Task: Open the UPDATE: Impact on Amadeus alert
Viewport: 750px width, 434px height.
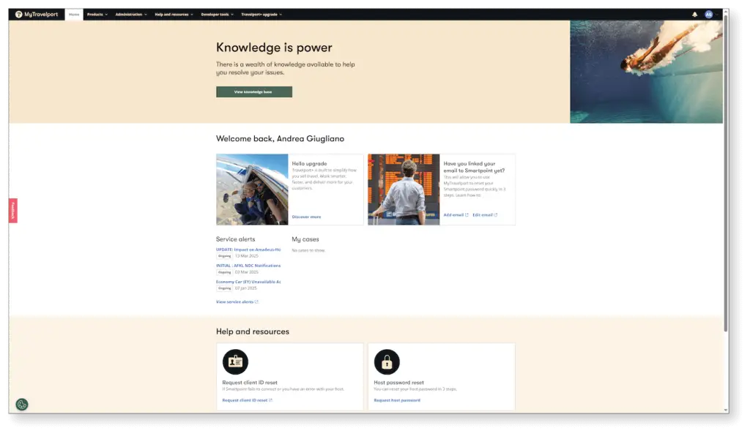Action: tap(248, 250)
